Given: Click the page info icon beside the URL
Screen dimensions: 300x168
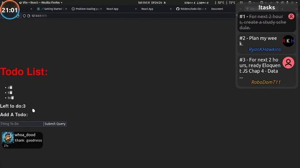Looking at the screenshot, I should click(x=29, y=16).
